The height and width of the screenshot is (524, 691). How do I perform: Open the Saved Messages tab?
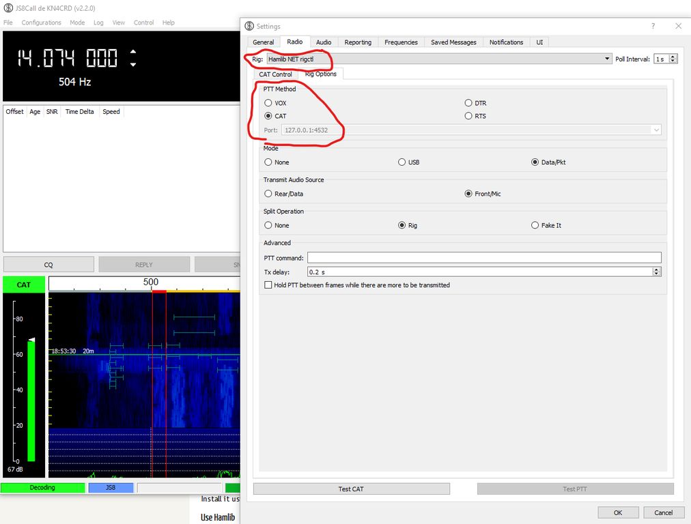point(453,42)
